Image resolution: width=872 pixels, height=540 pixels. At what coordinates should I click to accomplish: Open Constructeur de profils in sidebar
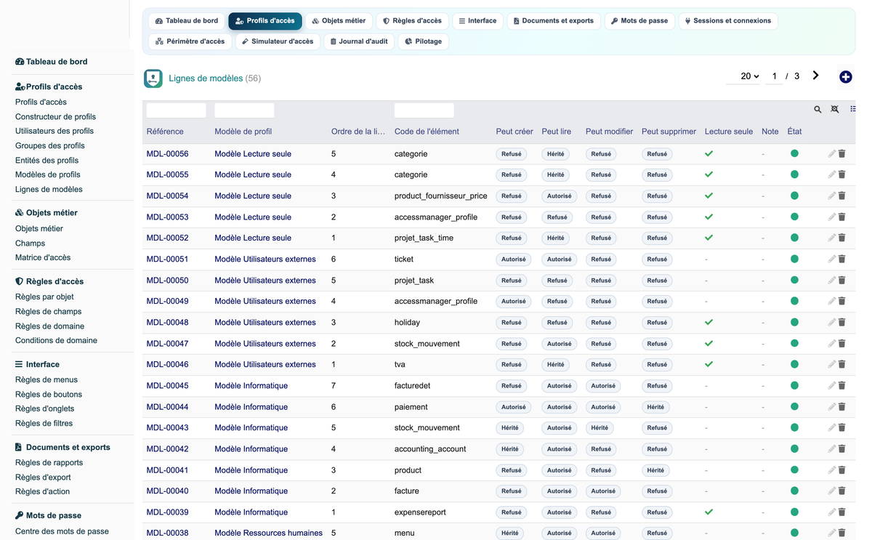click(x=55, y=117)
